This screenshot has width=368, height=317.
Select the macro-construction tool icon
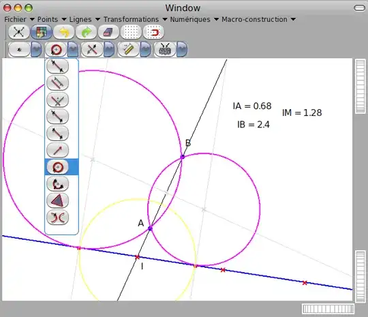165,50
